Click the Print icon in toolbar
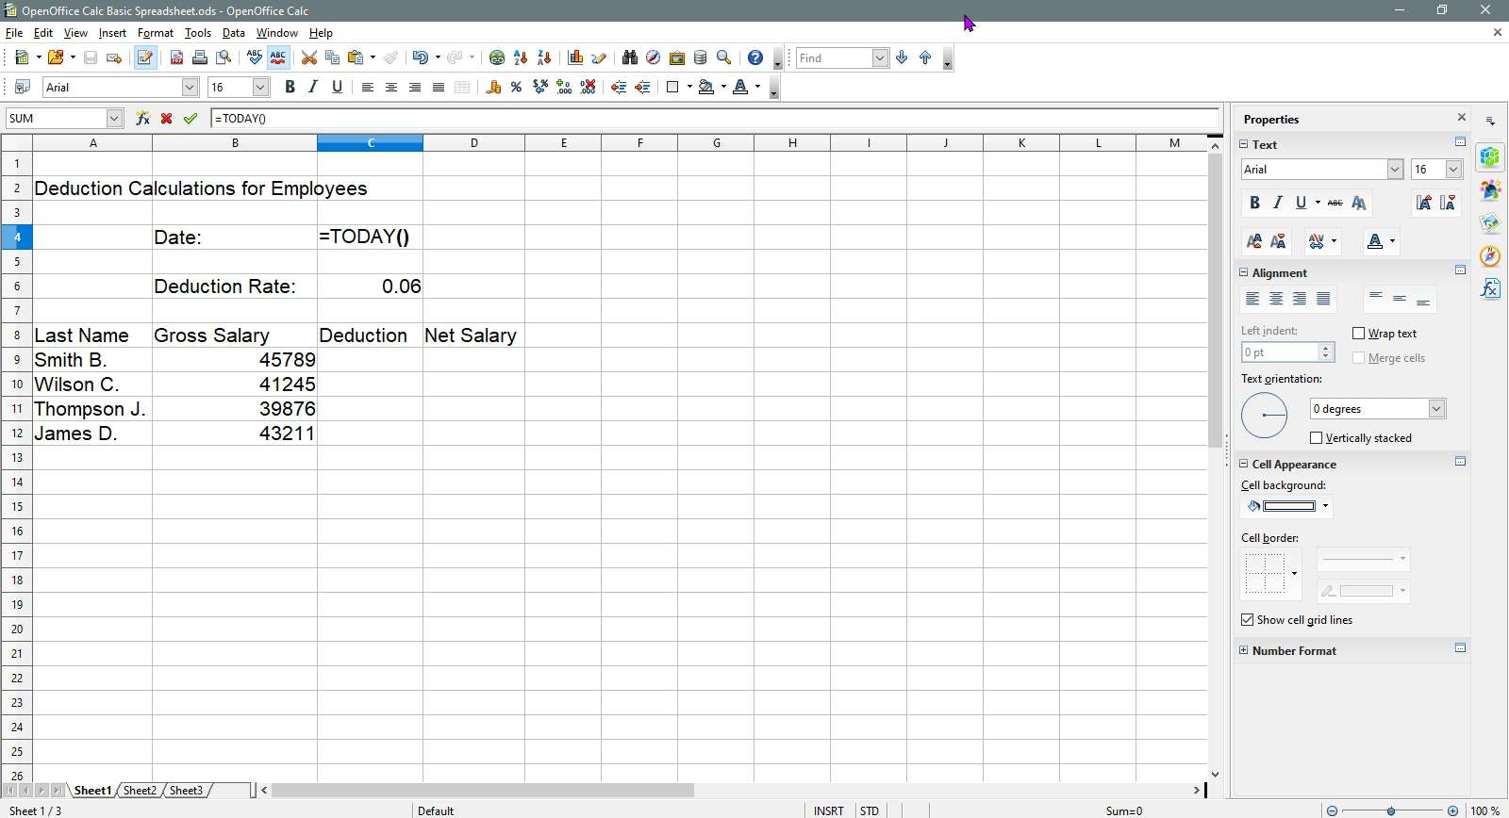This screenshot has width=1509, height=818. [x=200, y=57]
